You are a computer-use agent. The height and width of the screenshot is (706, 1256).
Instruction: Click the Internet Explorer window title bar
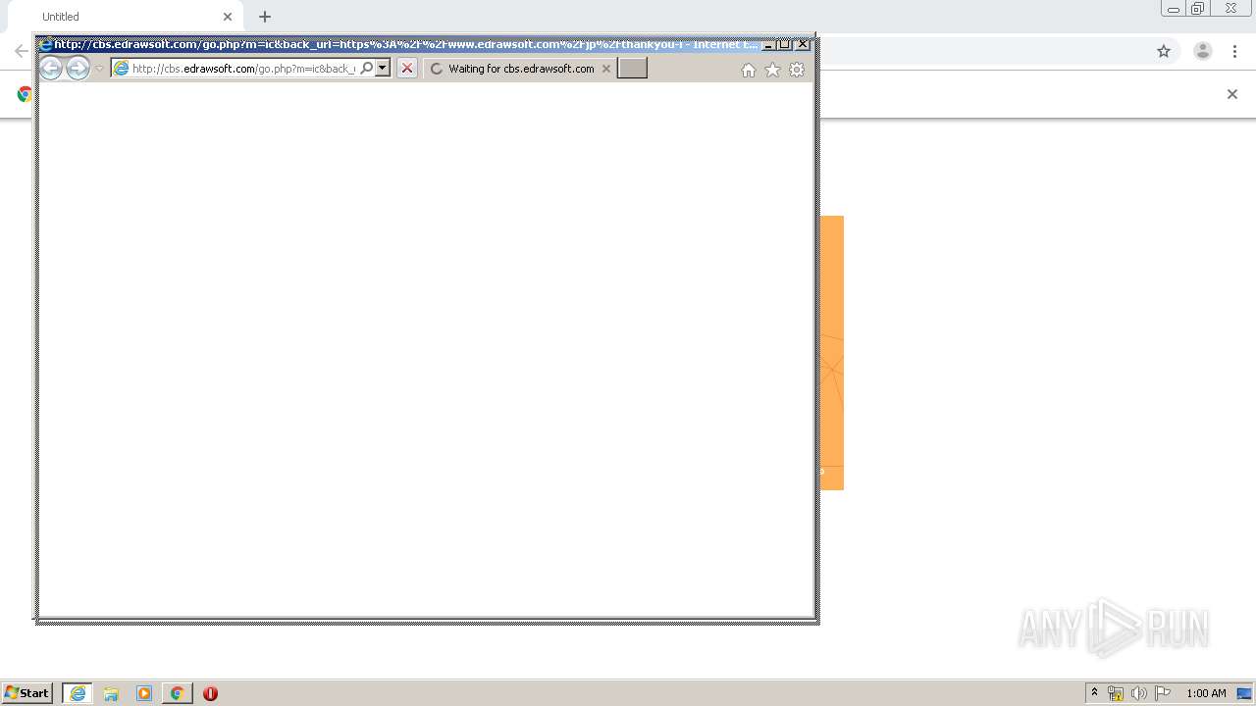405,44
